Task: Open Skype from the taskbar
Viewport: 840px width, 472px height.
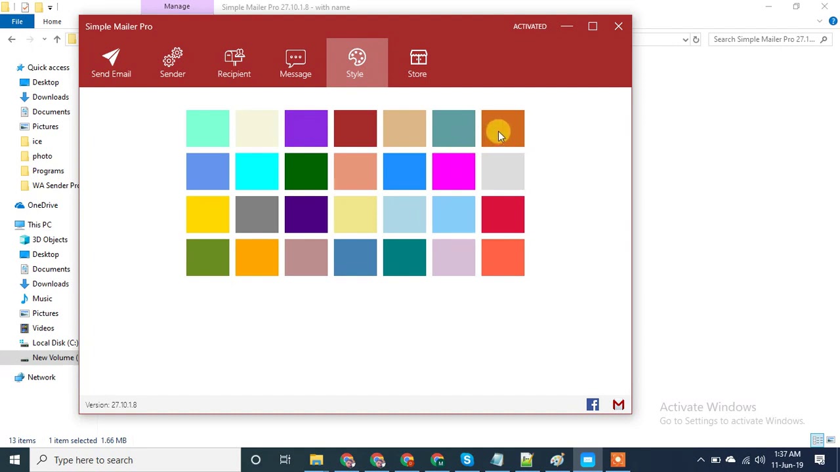Action: click(467, 460)
